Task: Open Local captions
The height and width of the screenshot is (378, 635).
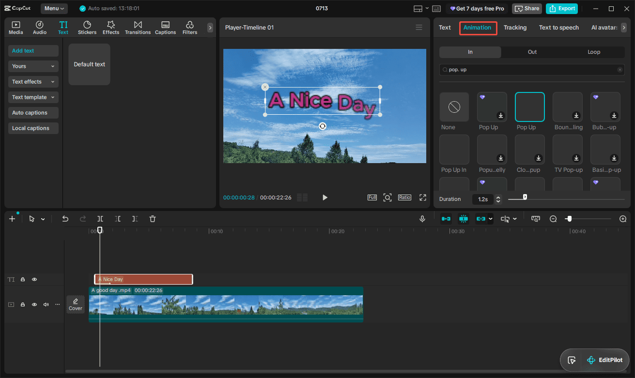Action: (33, 128)
